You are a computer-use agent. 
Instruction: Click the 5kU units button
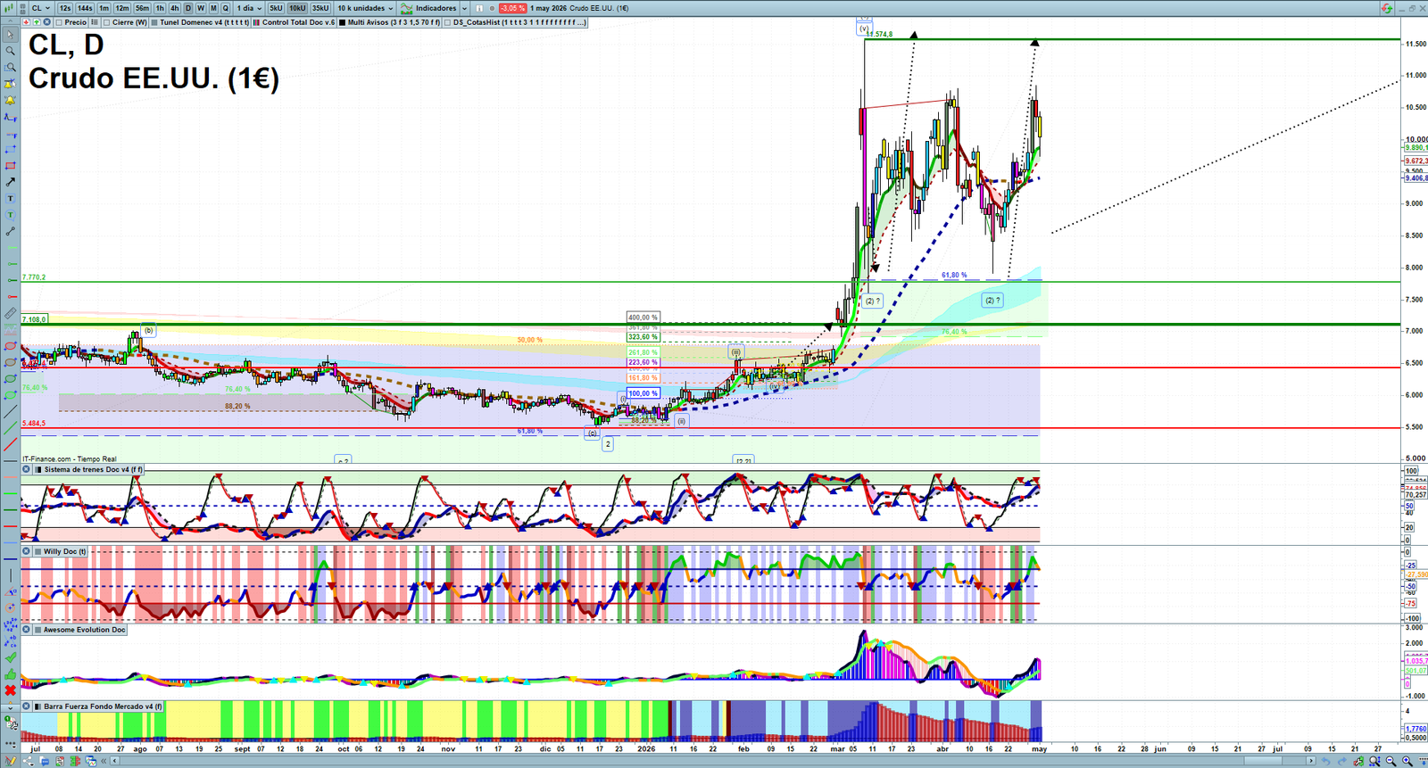(x=276, y=8)
